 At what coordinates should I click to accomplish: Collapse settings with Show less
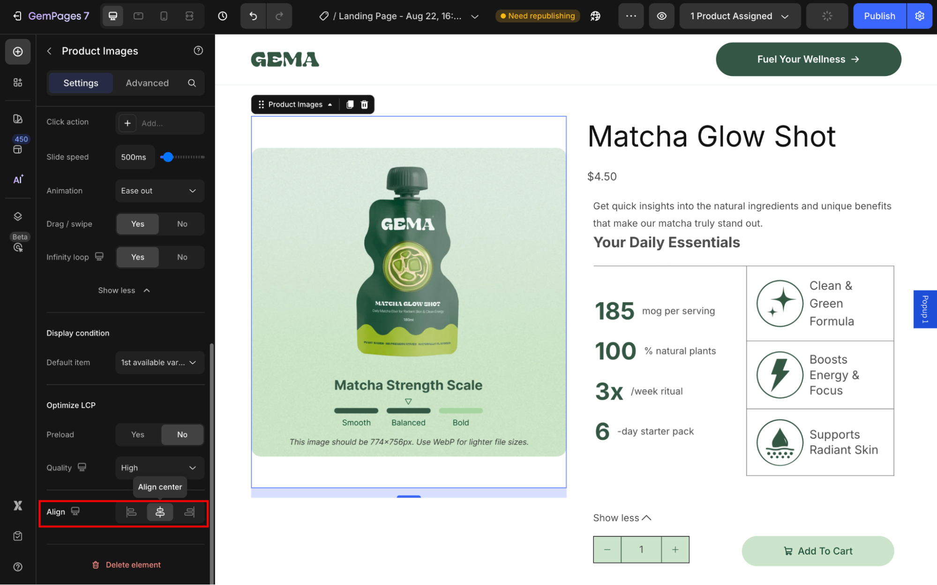tap(124, 290)
